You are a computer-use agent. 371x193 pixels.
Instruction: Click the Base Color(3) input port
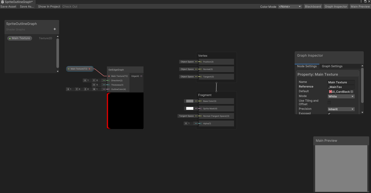coord(201,101)
